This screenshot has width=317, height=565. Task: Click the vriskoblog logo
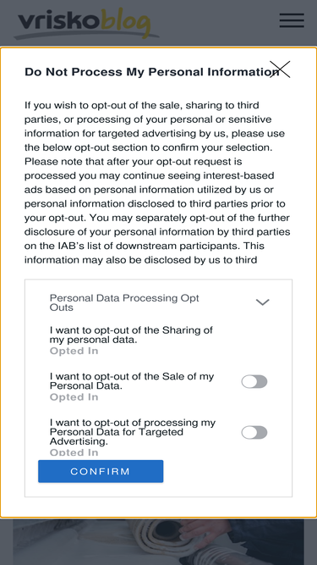tap(86, 24)
